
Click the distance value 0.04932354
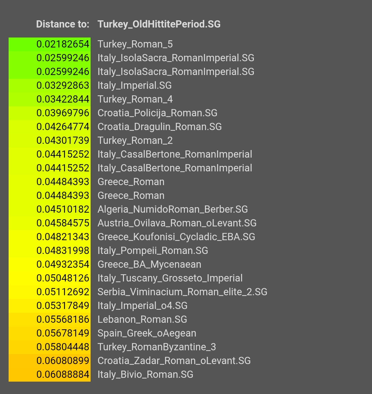pos(63,264)
